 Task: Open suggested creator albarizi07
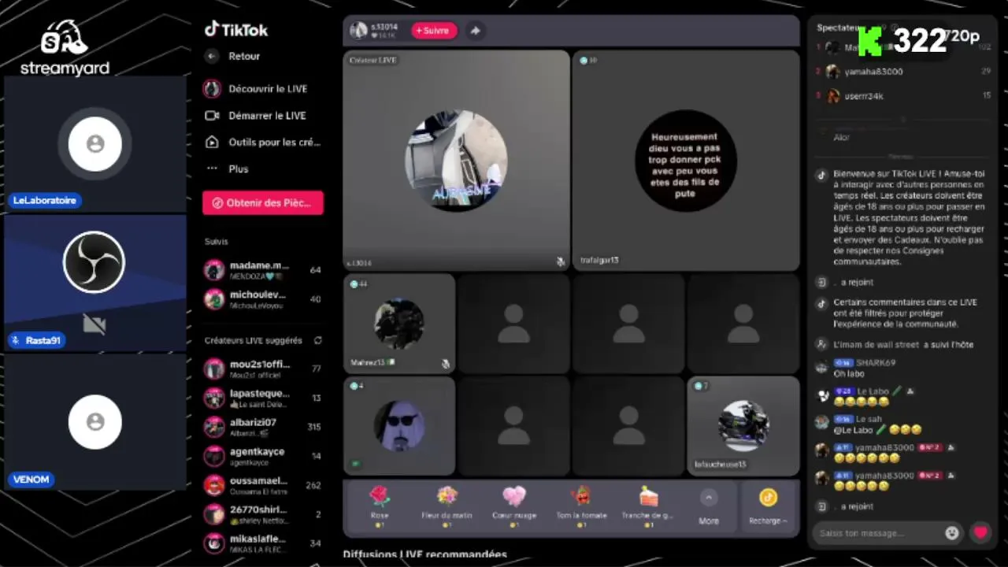point(263,427)
